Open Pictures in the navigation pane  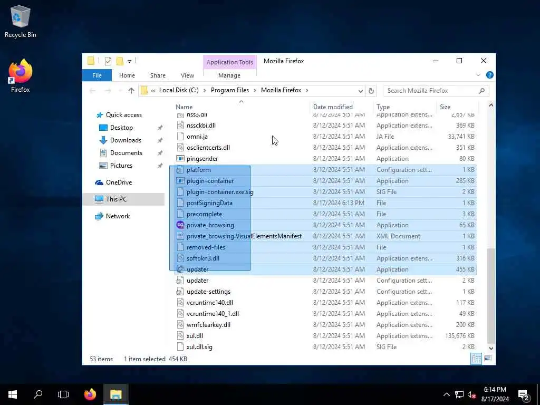pos(121,166)
